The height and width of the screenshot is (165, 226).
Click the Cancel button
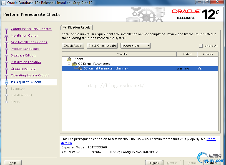pos(212,163)
